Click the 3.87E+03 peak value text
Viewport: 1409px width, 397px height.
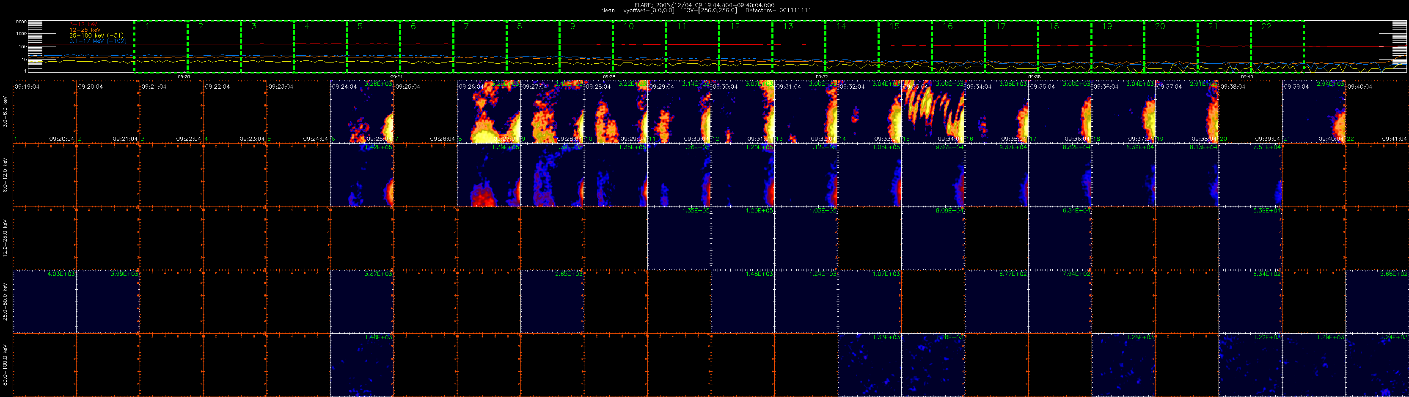pyautogui.click(x=379, y=274)
